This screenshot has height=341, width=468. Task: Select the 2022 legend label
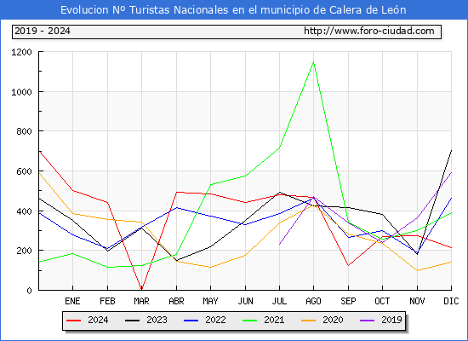215,320
